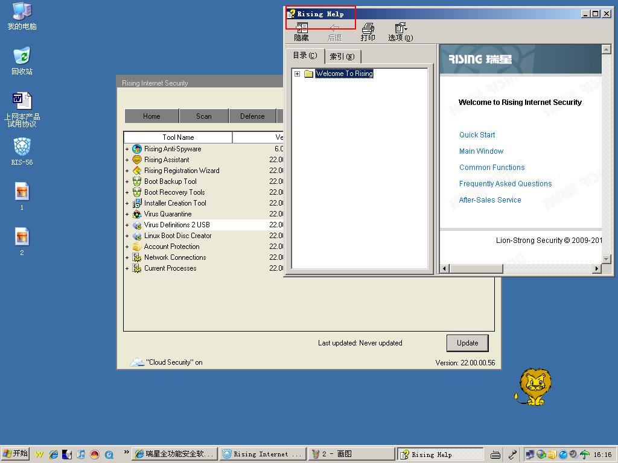The height and width of the screenshot is (463, 618).
Task: Click the Back (后退) toolbar icon in Rising Help
Action: (x=334, y=32)
